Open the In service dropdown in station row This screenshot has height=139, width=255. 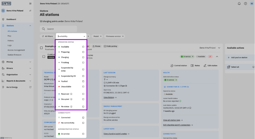pos(187,57)
